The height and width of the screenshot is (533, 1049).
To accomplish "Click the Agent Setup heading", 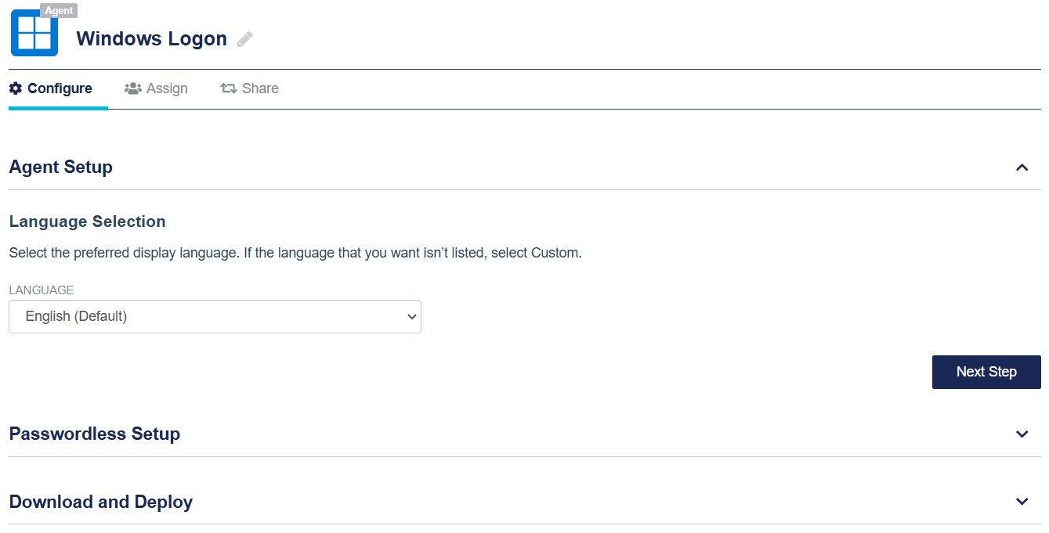I will point(61,167).
